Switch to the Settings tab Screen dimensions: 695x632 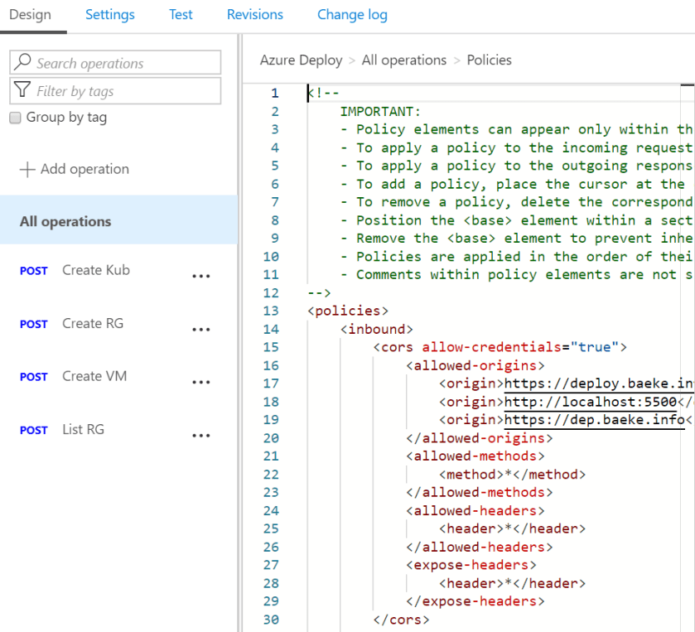pos(110,15)
